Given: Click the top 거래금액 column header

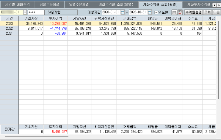Looking at the screenshot, I should (x=130, y=18).
